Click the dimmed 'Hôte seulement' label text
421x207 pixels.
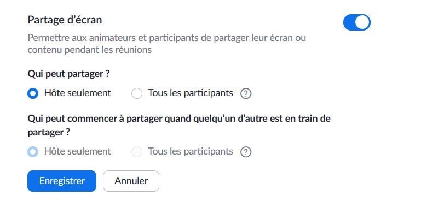pyautogui.click(x=78, y=151)
